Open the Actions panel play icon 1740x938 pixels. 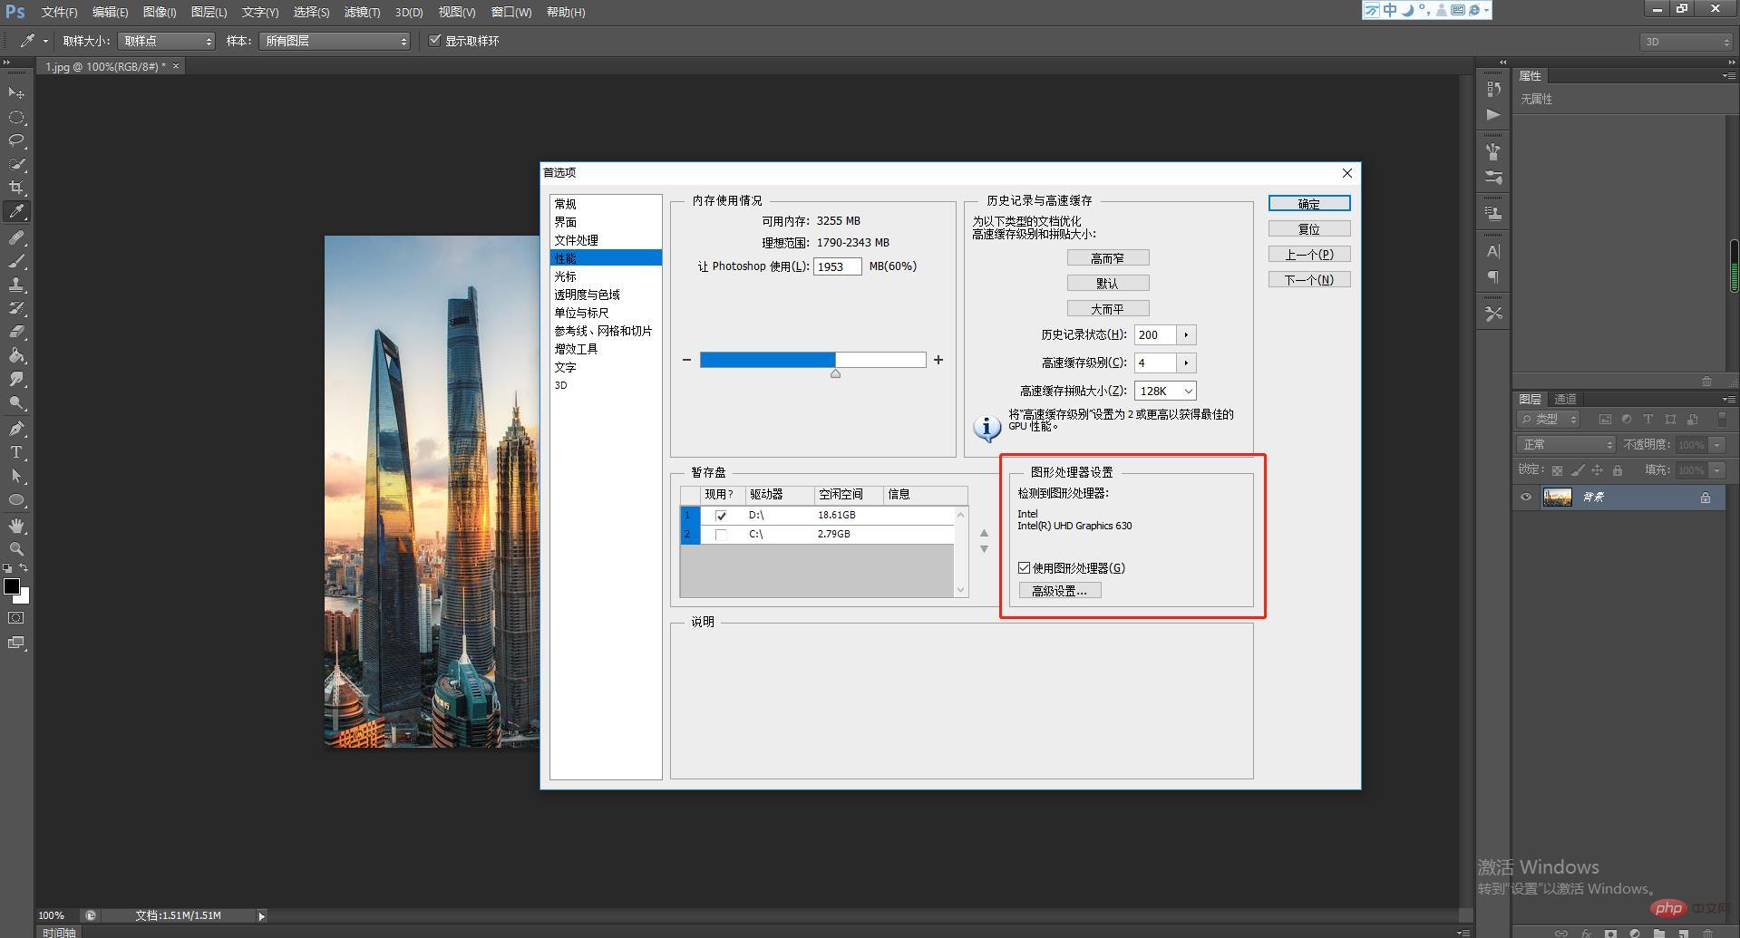(x=1493, y=115)
